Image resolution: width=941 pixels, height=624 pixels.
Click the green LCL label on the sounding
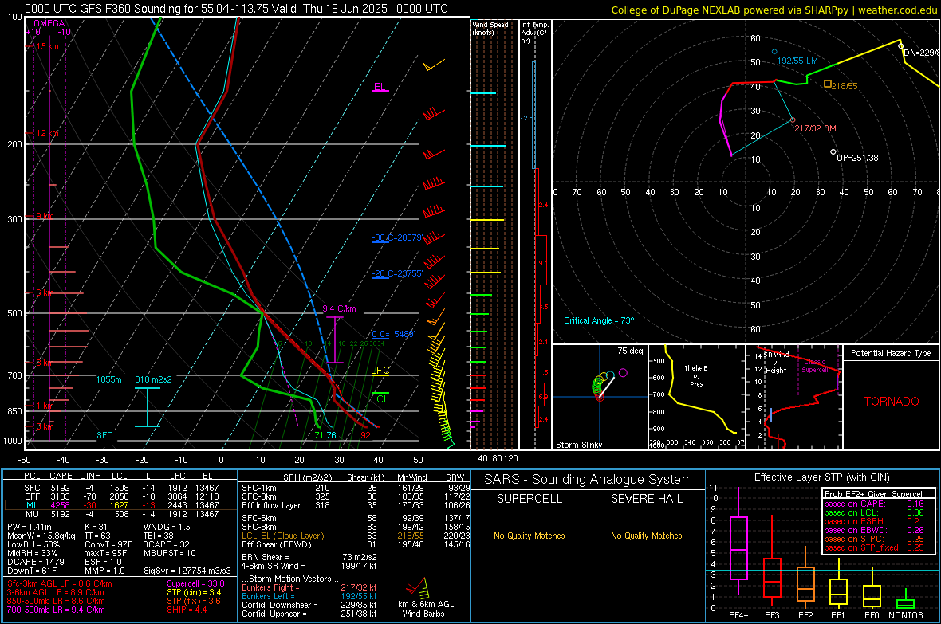point(380,398)
